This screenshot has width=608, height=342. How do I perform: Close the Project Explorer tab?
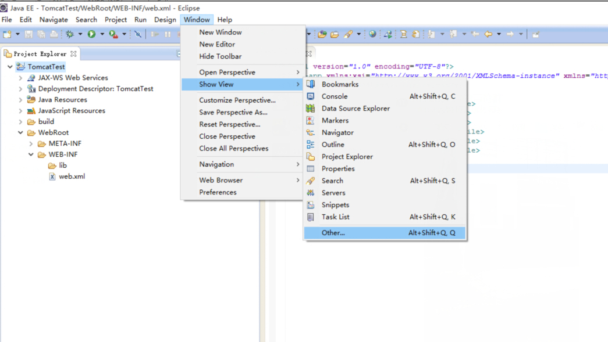pyautogui.click(x=73, y=54)
